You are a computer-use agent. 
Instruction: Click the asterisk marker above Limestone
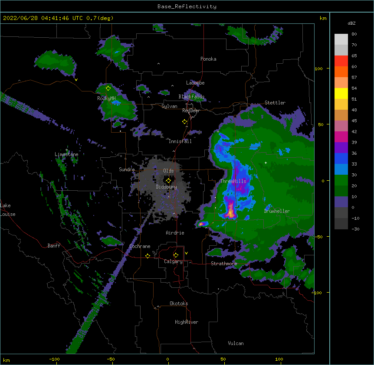click(x=67, y=150)
